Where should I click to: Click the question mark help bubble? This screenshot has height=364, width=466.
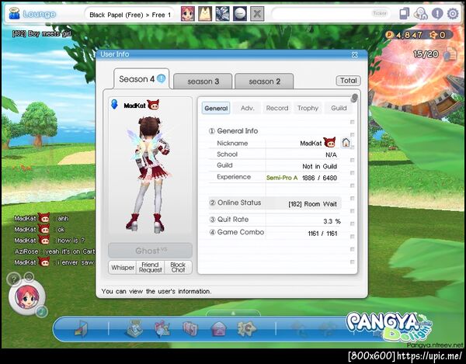tap(14, 279)
